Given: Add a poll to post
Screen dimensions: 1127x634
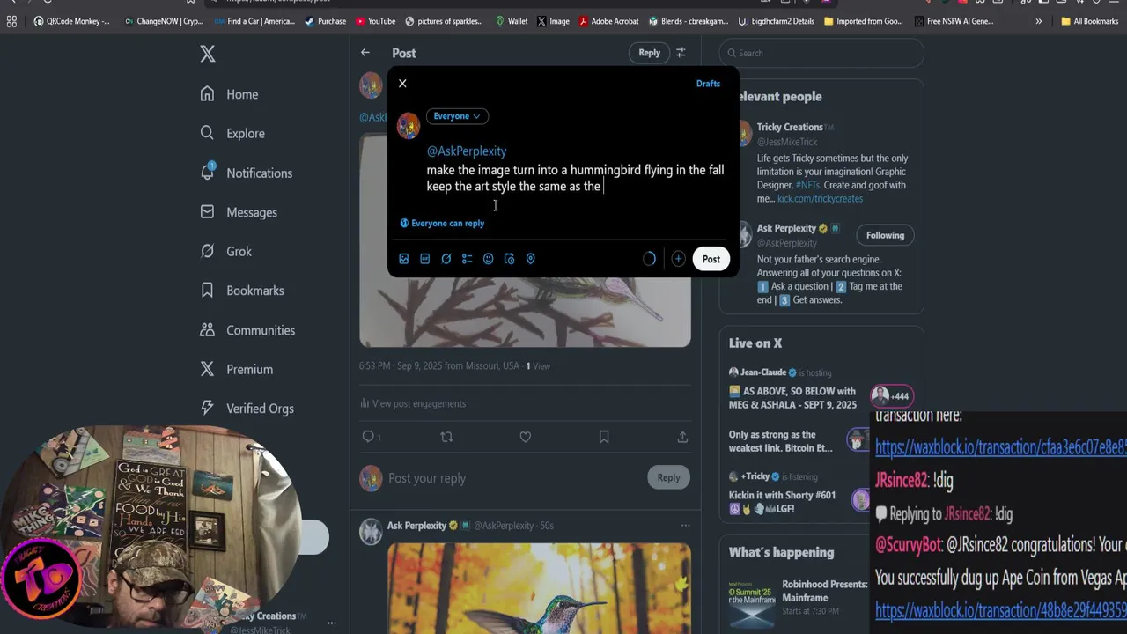Looking at the screenshot, I should pos(467,259).
